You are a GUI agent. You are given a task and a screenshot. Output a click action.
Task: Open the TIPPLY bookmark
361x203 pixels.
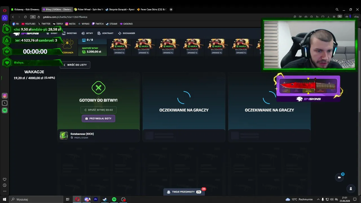[58, 24]
